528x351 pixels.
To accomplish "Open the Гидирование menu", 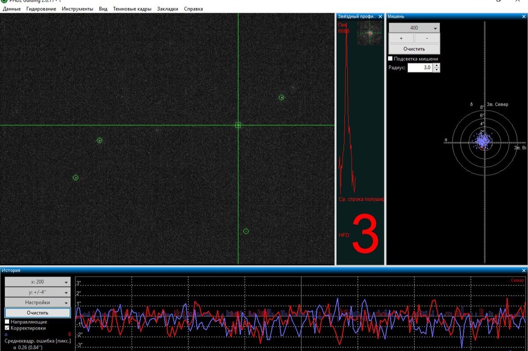I will (41, 9).
